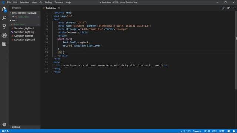Open the Edit menu
The height and width of the screenshot is (133, 237).
click(15, 3)
